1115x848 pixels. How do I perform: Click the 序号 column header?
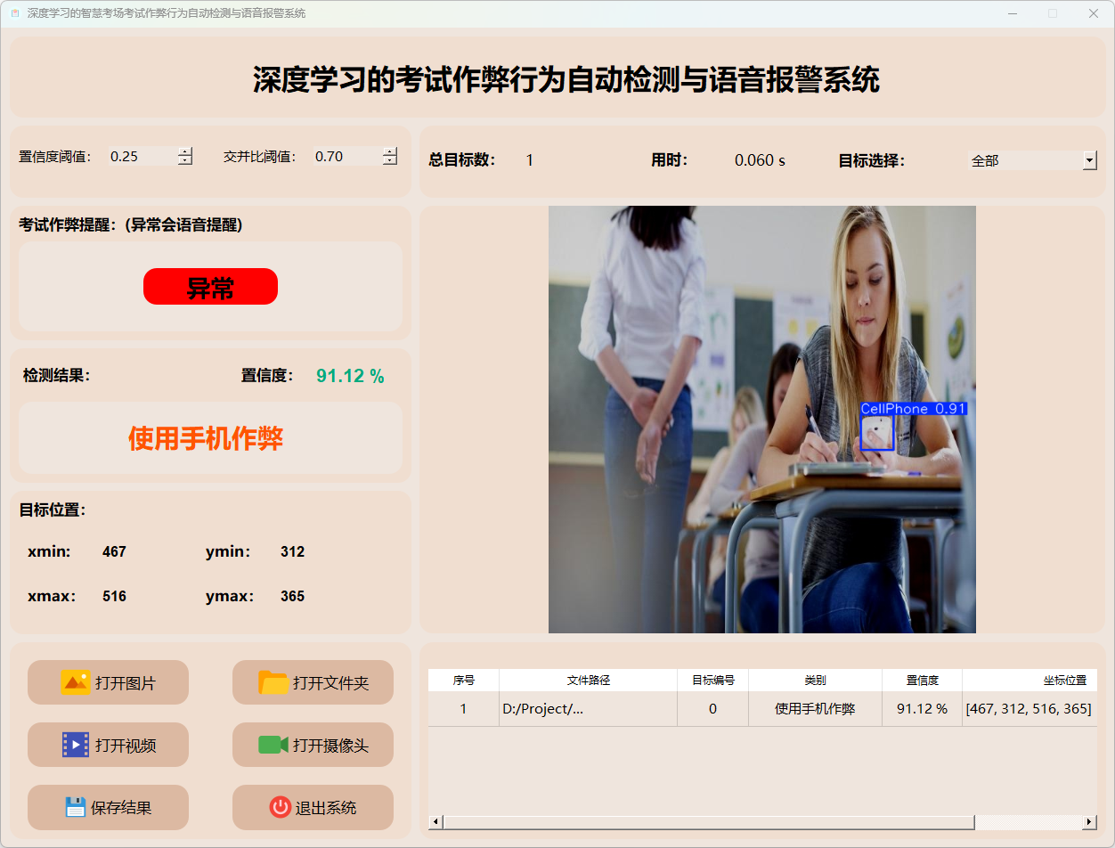click(464, 680)
